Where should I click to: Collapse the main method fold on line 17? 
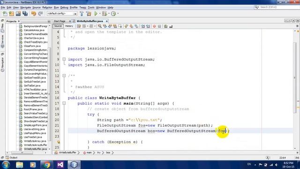64,103
